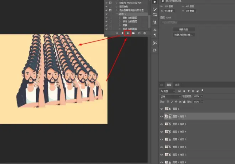Open the 填充 fill slider arrow
The width and height of the screenshot is (235, 164).
pos(202,102)
